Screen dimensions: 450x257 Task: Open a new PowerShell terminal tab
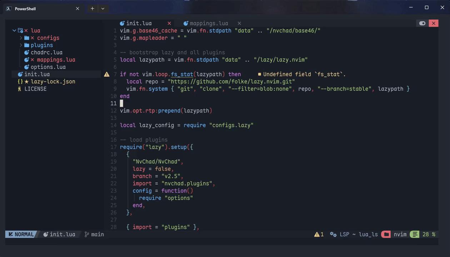tap(92, 8)
